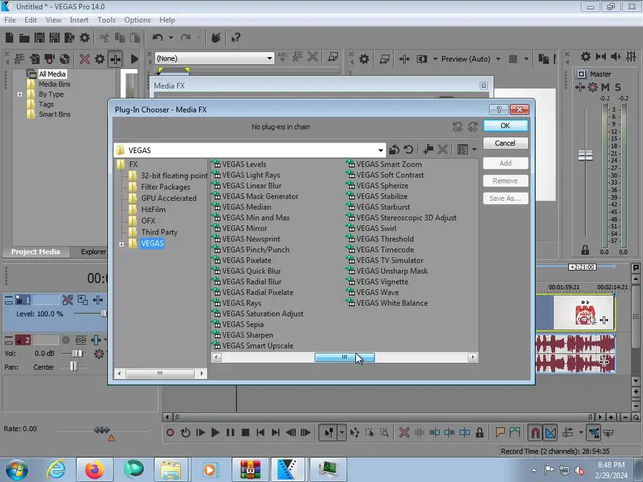Refresh the plug-in list in chooser
This screenshot has height=482, width=643.
point(408,149)
